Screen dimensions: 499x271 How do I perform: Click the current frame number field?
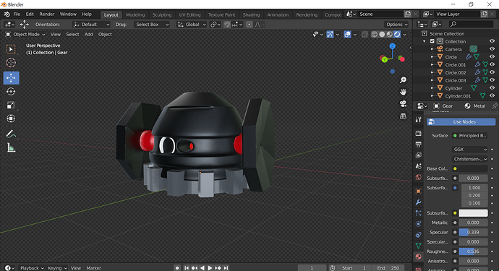(312, 268)
